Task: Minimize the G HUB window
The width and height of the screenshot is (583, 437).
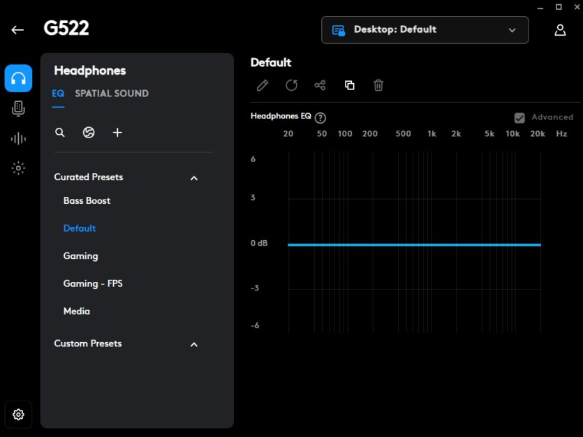Action: click(540, 8)
